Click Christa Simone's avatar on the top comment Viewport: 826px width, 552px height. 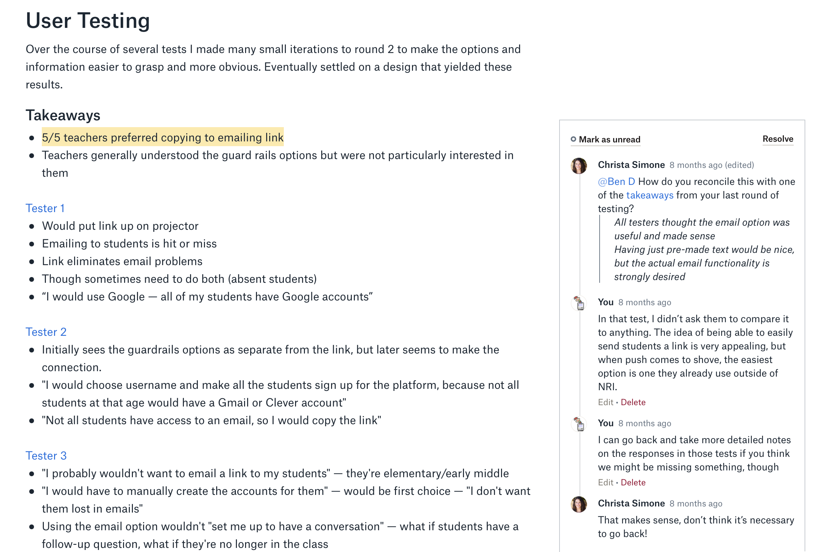[x=579, y=166]
